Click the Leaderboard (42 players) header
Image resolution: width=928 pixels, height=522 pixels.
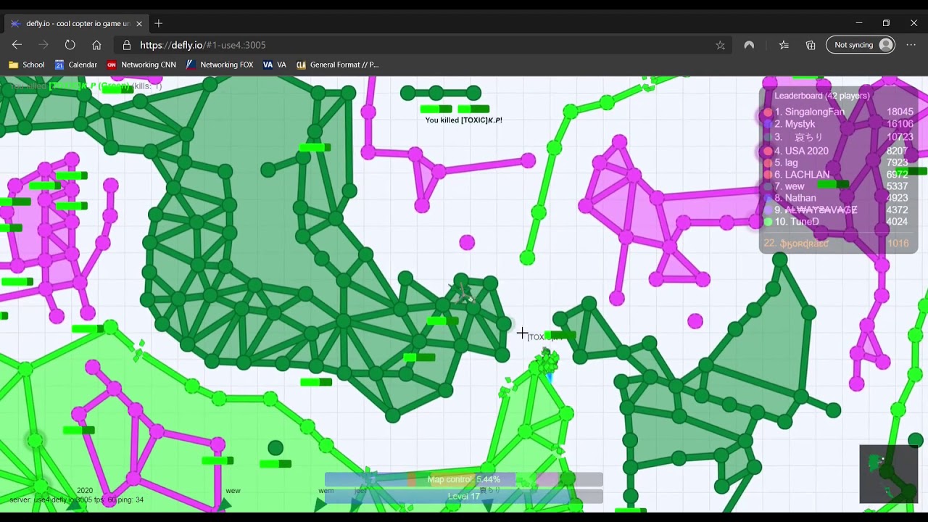click(x=821, y=96)
